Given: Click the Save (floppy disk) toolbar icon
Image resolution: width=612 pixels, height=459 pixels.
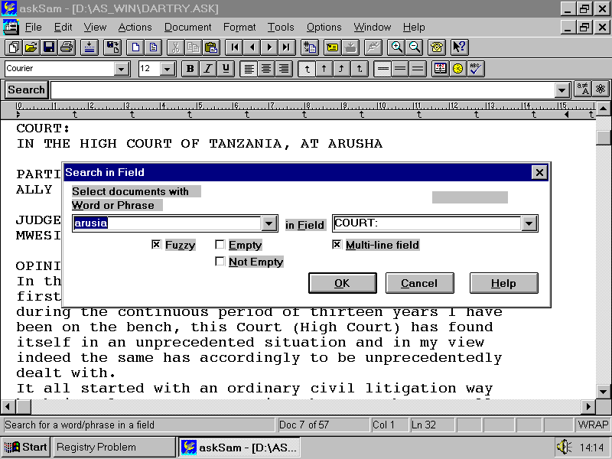Looking at the screenshot, I should tap(48, 47).
